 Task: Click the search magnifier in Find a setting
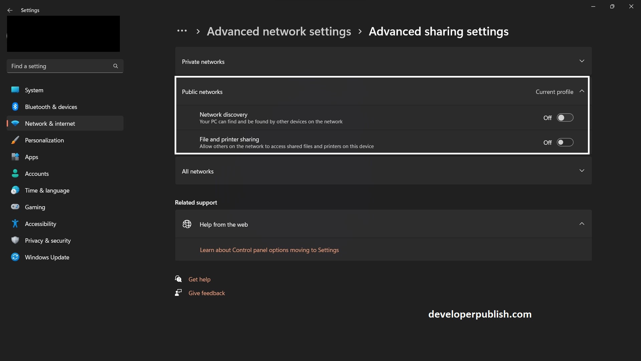click(115, 66)
